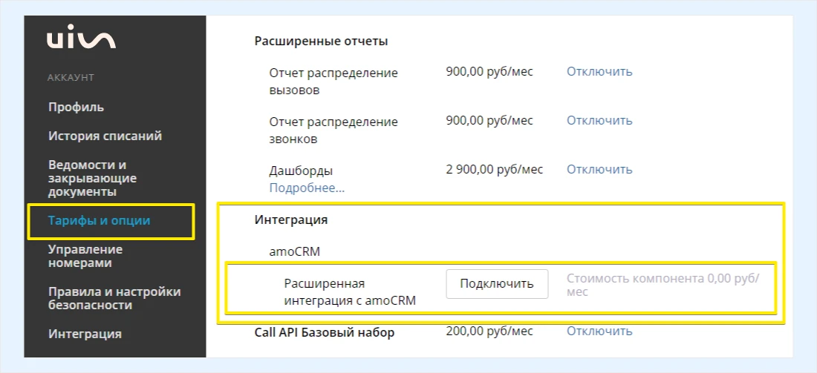Click the Call API Базовый набор label
The image size is (817, 373).
(325, 332)
